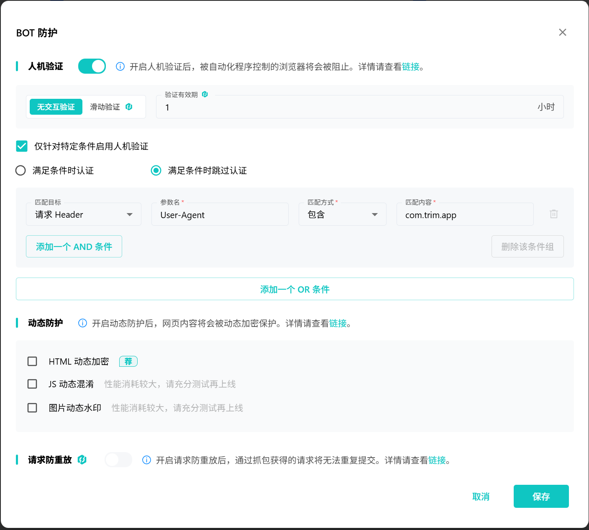Click the info icon beside 人机验证

120,66
